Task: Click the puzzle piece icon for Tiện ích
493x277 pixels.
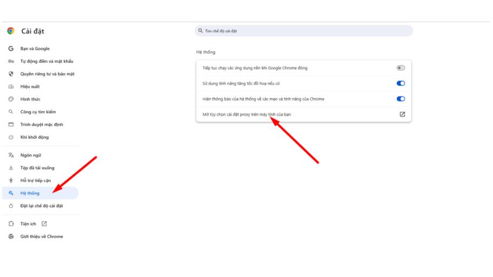Action: (11, 224)
